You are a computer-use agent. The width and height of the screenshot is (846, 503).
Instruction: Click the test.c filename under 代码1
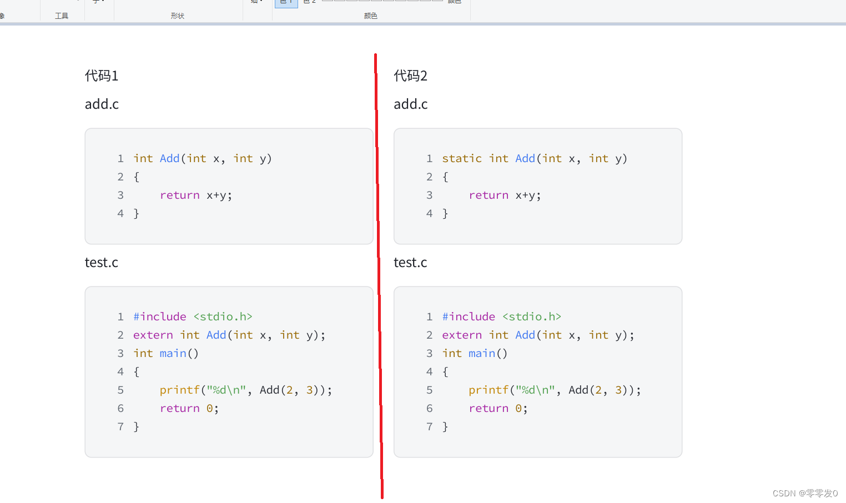point(102,262)
